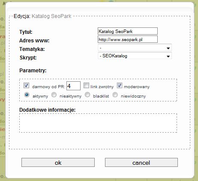Select the niewidoczny radio button
The height and width of the screenshot is (181, 198).
tap(115, 95)
